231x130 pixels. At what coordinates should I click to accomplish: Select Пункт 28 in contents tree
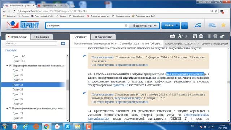coord(18,113)
